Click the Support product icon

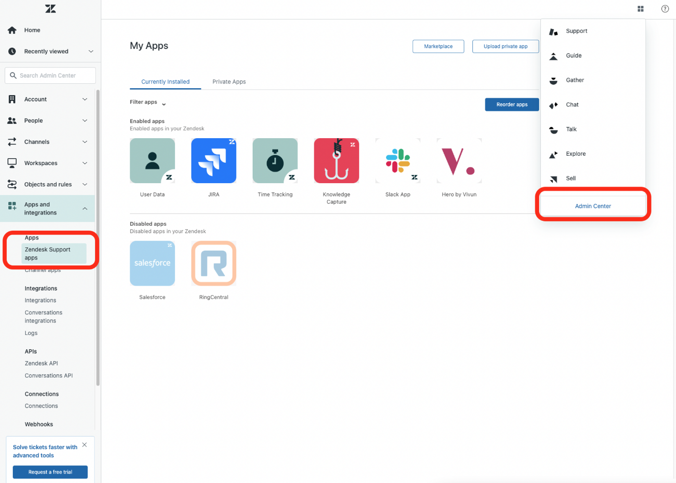pos(554,32)
